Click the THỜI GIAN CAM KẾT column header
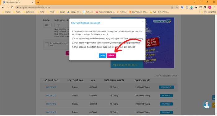Viewport: 217px width, 116px height. (114, 80)
